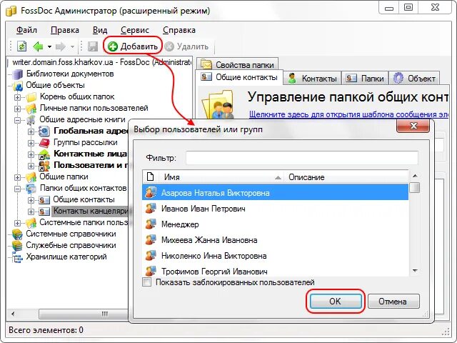Screen dimensions: 457x343
Task: Select user Азарова Наталья Викторовна
Action: (275, 192)
